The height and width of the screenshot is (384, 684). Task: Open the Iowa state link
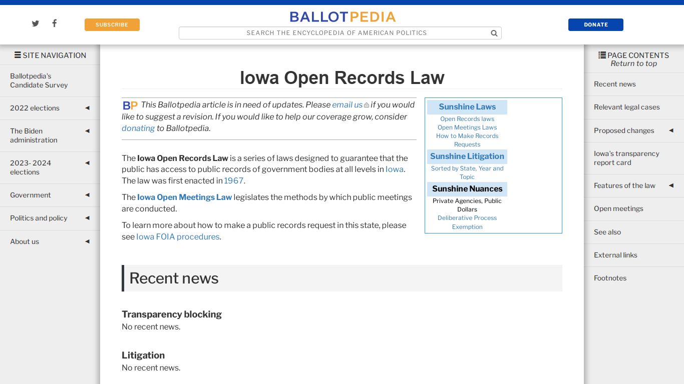[x=395, y=169]
